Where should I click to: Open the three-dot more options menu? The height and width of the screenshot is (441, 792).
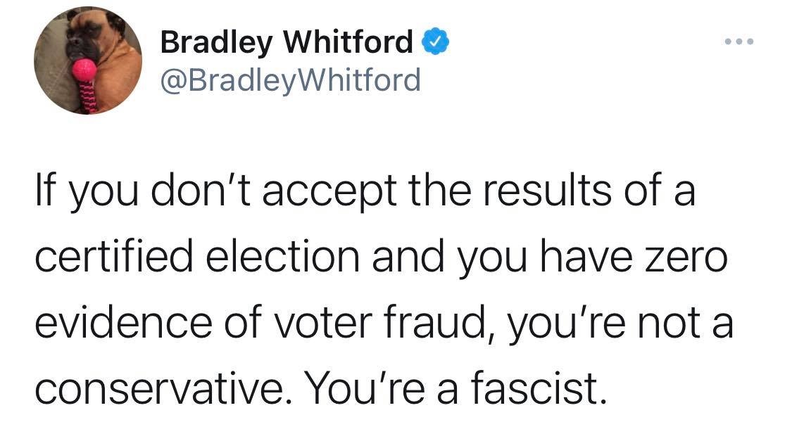(738, 43)
